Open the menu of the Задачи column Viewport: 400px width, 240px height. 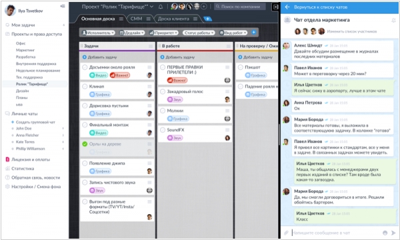(x=151, y=46)
